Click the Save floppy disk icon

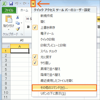11,4
